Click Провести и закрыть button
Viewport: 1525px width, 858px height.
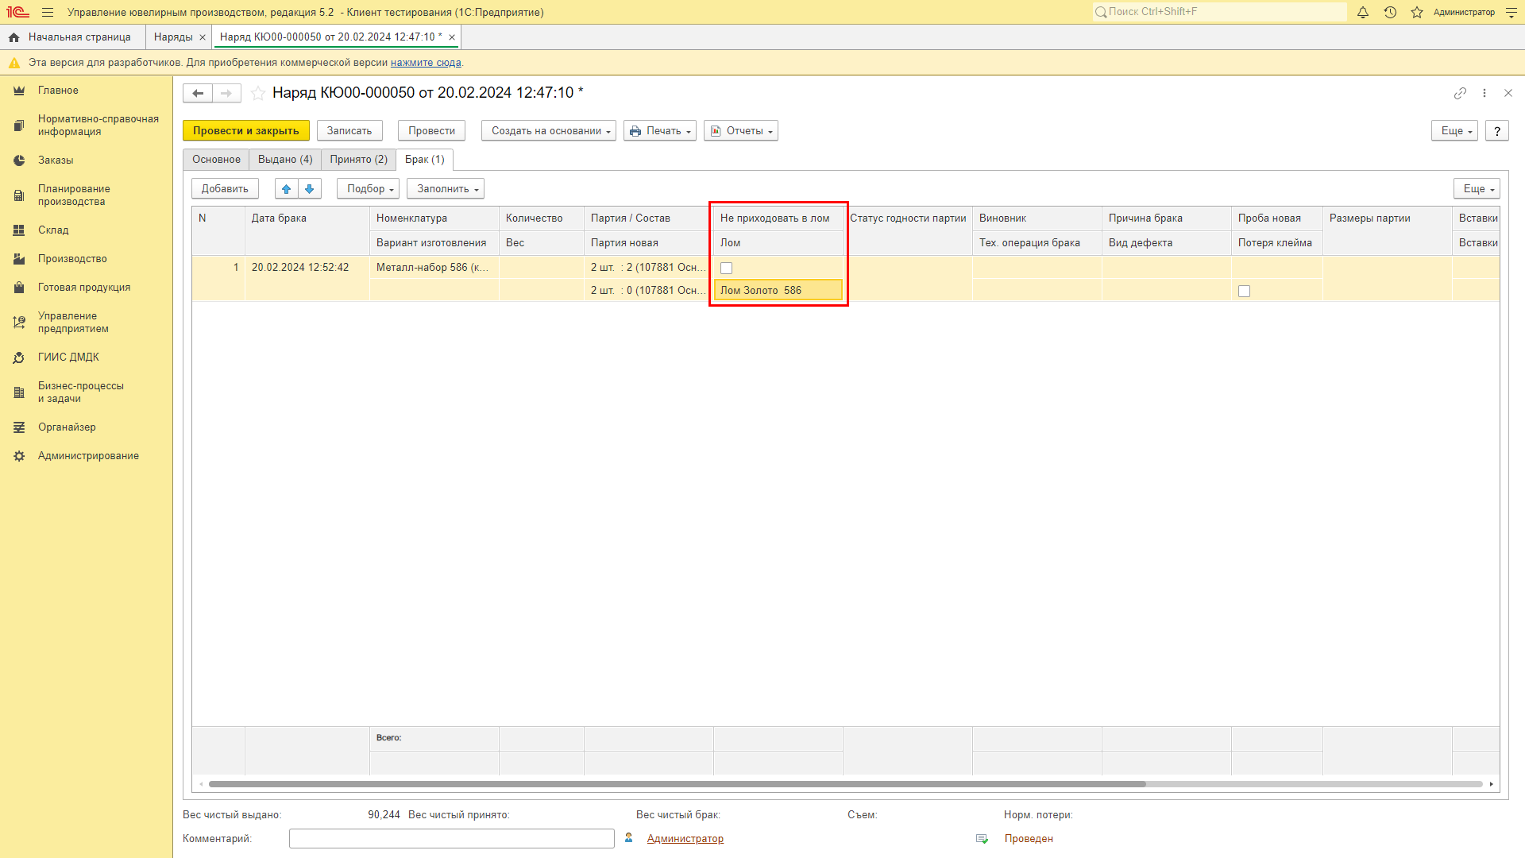pos(246,131)
